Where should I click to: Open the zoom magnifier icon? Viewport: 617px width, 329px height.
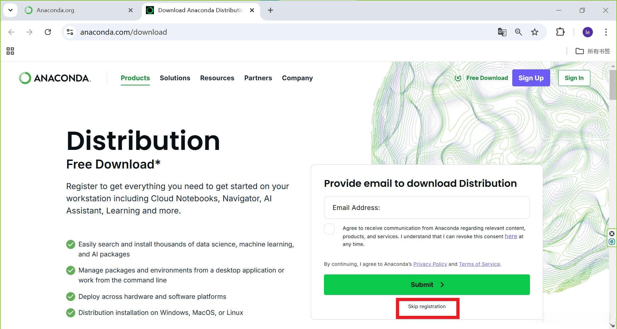(518, 32)
